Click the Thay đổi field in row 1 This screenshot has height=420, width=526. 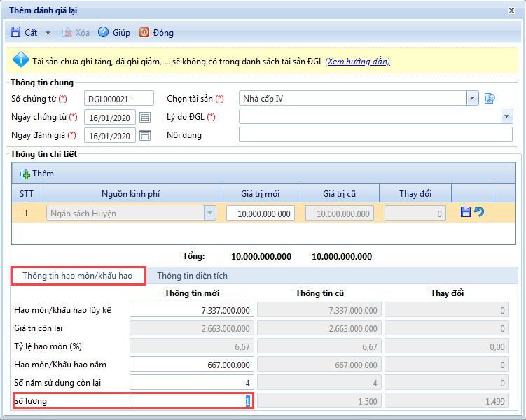tap(415, 213)
